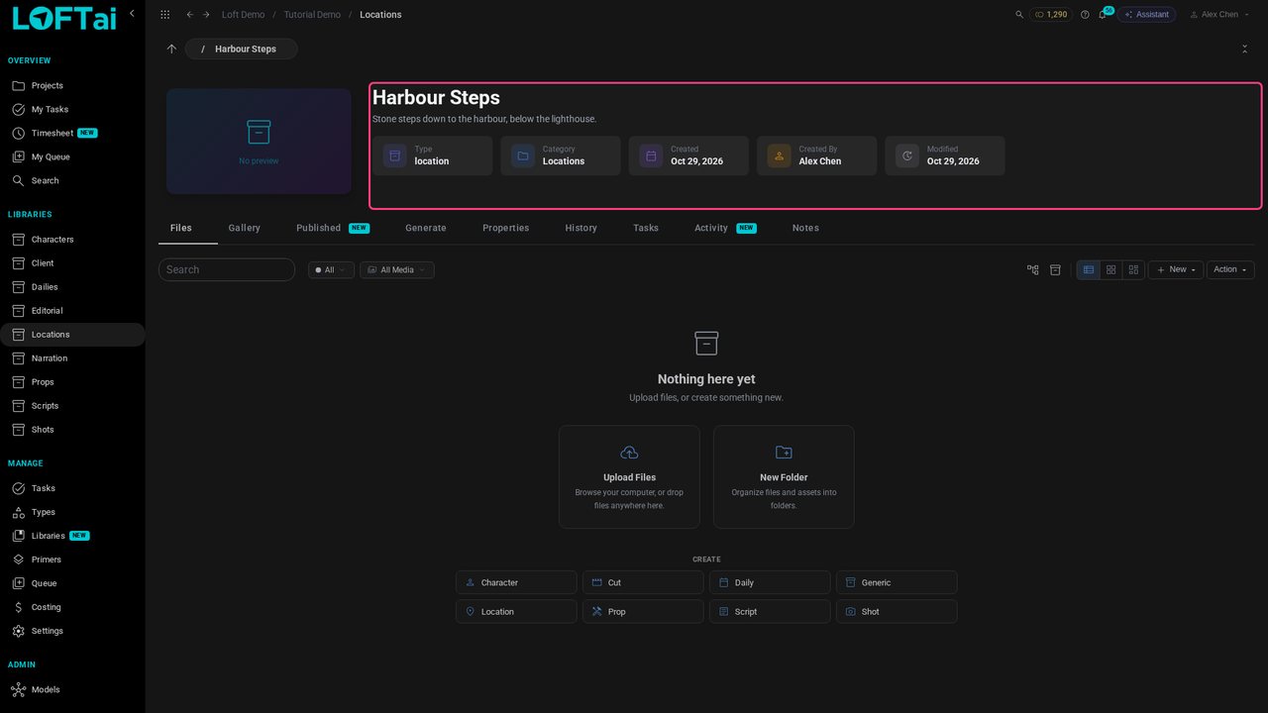Open the Alex Chen user menu

pyautogui.click(x=1218, y=15)
